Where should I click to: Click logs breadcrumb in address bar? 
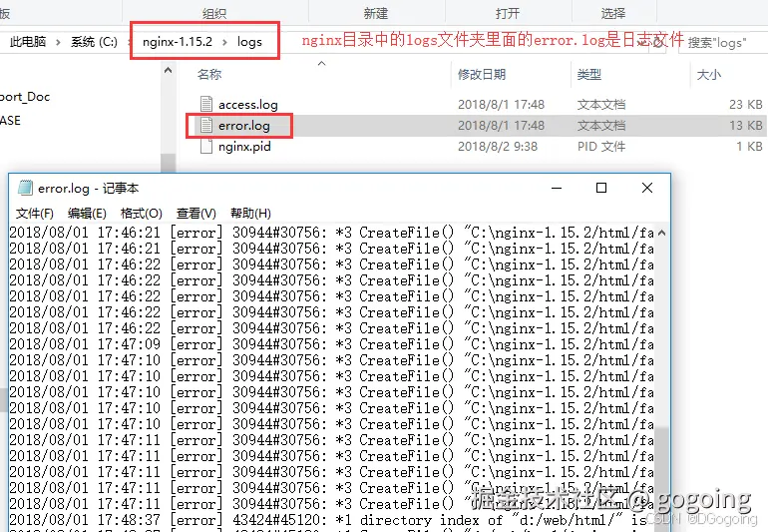(x=249, y=42)
